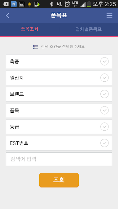Tap the gallery image status icon
The height and width of the screenshot is (209, 118).
tap(22, 4)
